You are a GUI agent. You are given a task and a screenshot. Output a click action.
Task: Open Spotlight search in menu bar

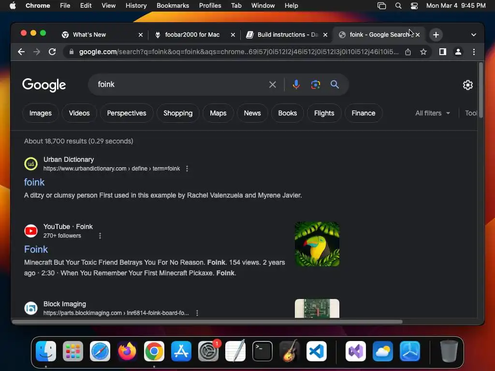398,6
